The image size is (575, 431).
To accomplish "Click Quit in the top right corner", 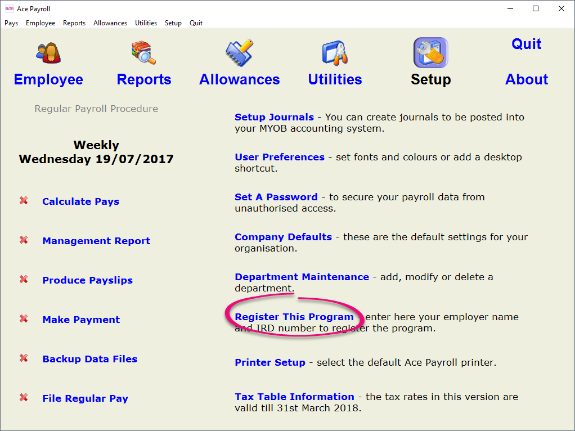I will [526, 44].
